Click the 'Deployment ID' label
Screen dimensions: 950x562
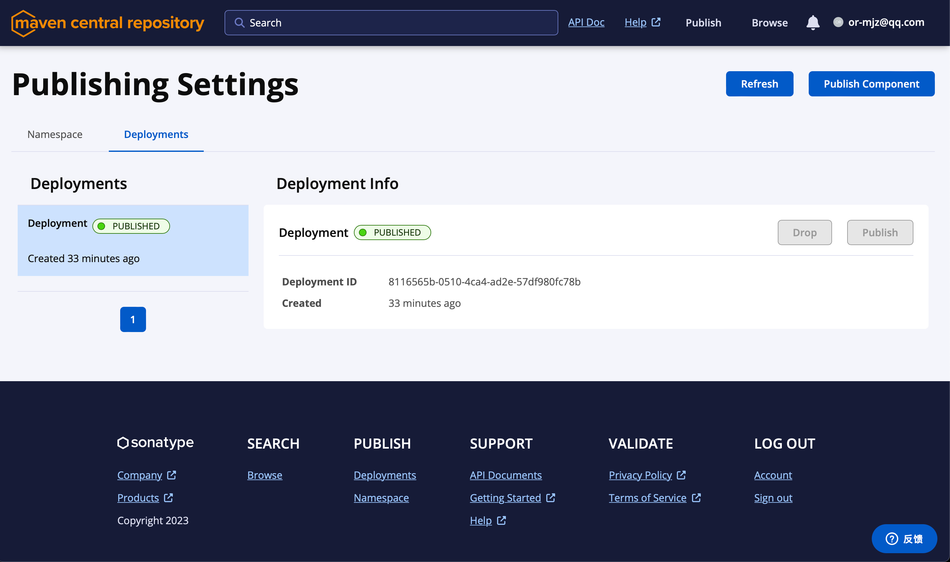pyautogui.click(x=320, y=282)
